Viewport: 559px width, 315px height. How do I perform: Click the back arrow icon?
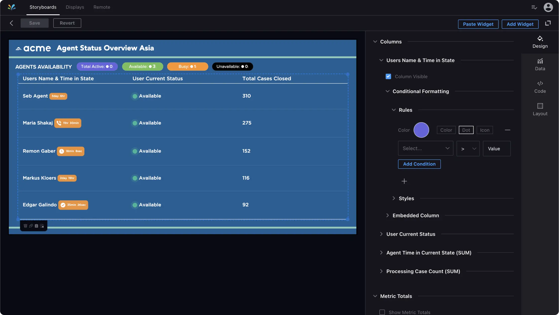[12, 23]
